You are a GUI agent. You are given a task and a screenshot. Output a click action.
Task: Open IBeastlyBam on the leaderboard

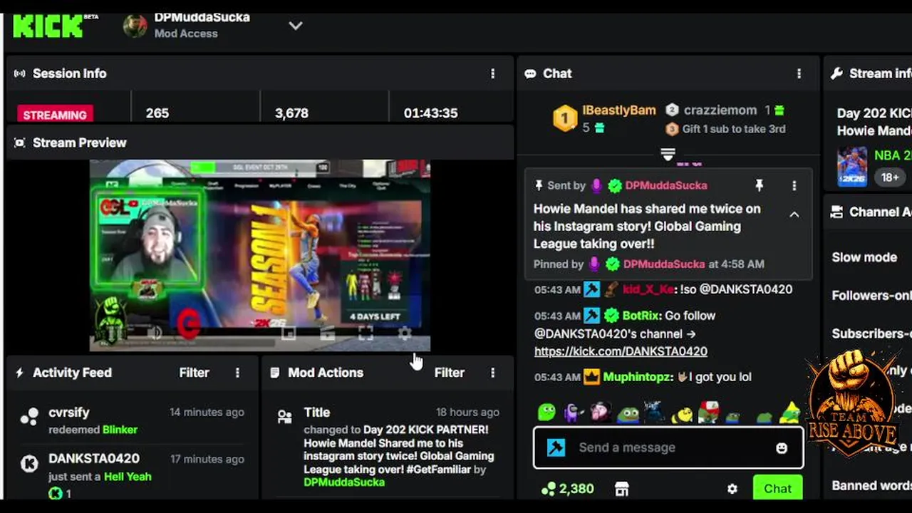click(x=618, y=110)
